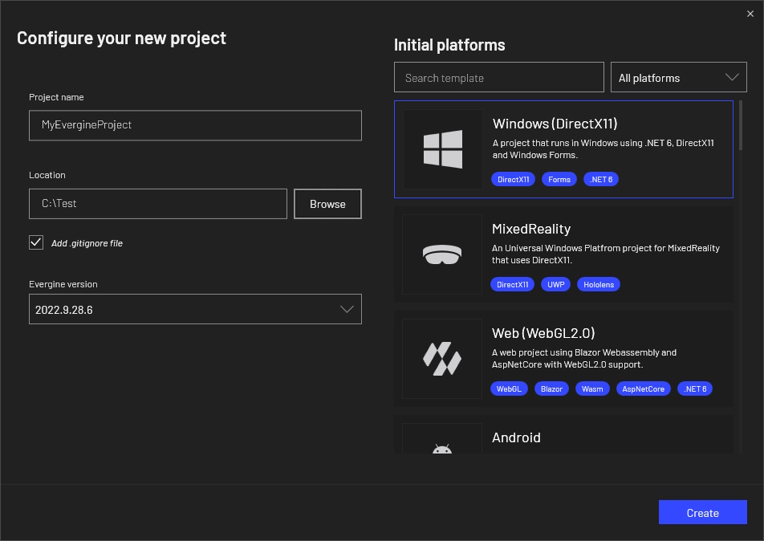Open the Evergine version dropdown
The width and height of the screenshot is (764, 541).
pos(195,309)
